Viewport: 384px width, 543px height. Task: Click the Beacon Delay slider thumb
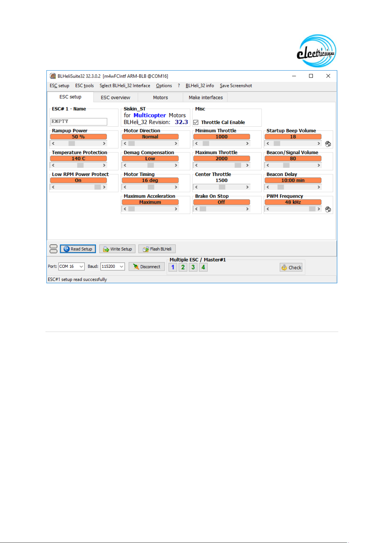point(281,187)
